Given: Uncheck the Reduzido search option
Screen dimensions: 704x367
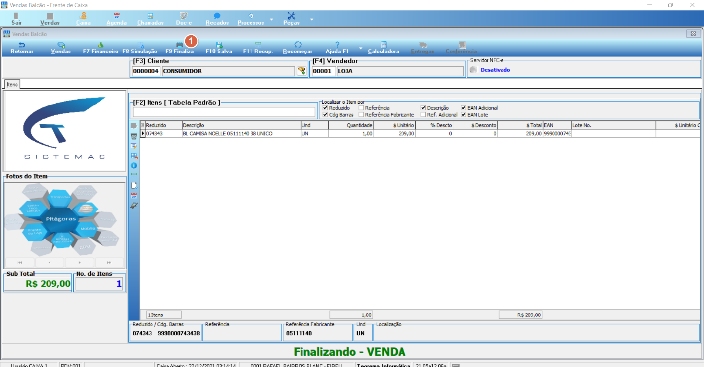Looking at the screenshot, I should coord(325,108).
